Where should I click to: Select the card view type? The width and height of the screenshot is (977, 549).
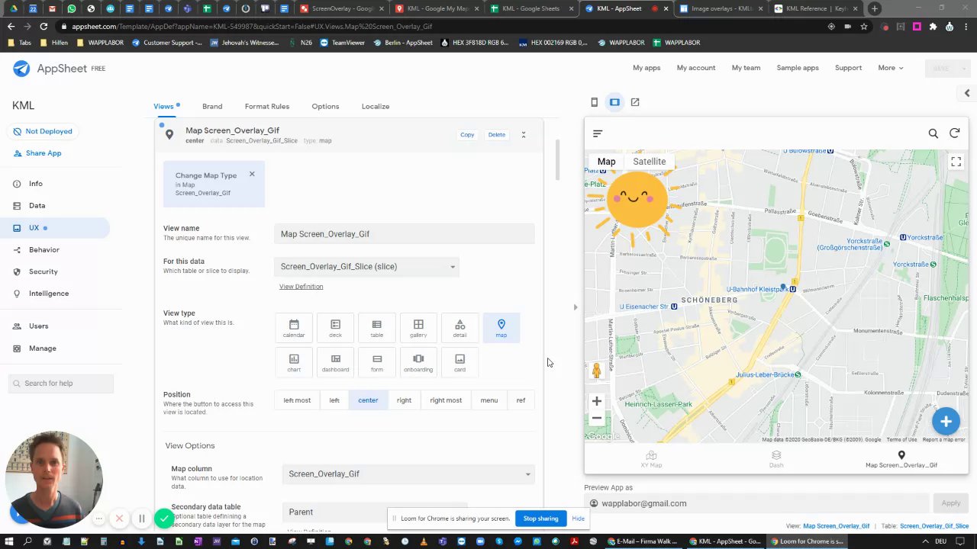459,362
